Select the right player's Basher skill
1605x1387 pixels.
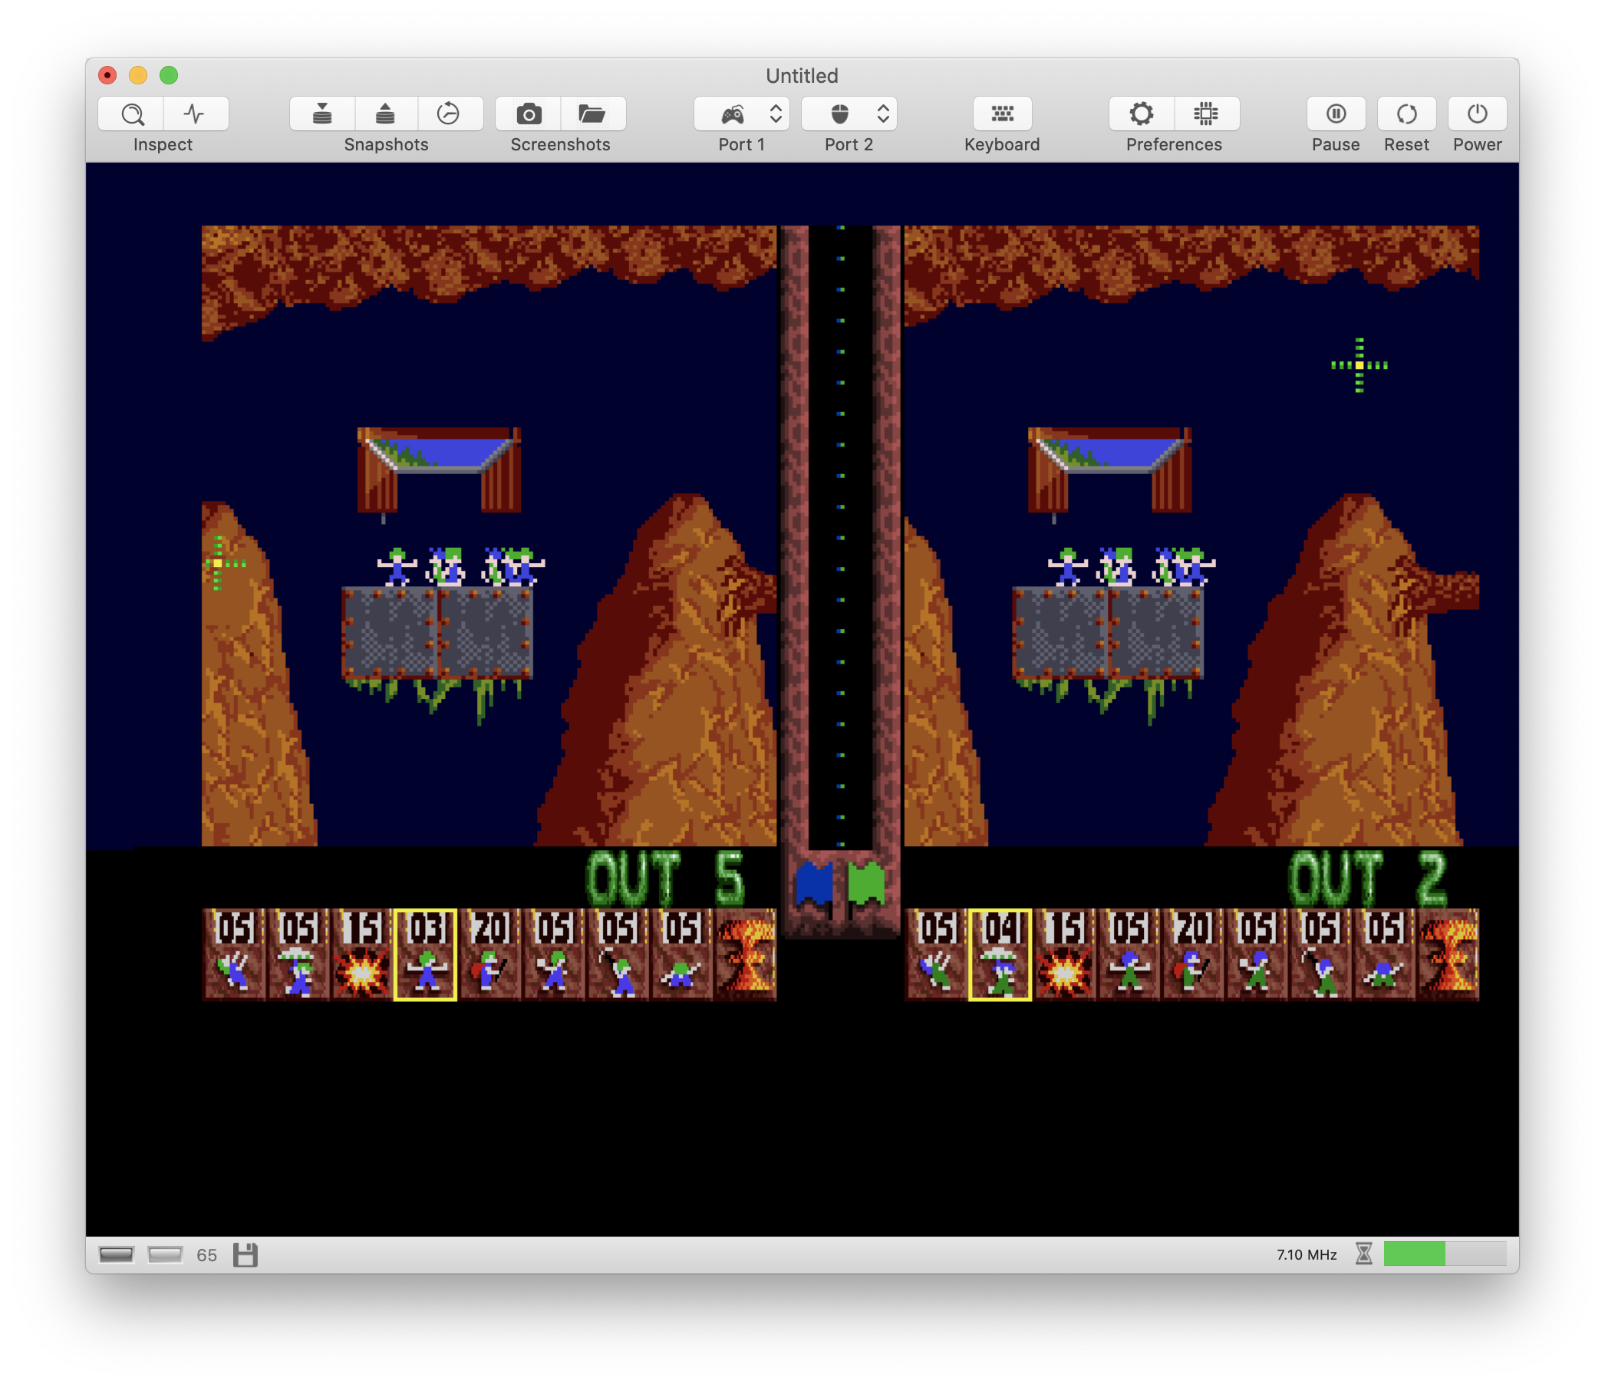pyautogui.click(x=1257, y=954)
